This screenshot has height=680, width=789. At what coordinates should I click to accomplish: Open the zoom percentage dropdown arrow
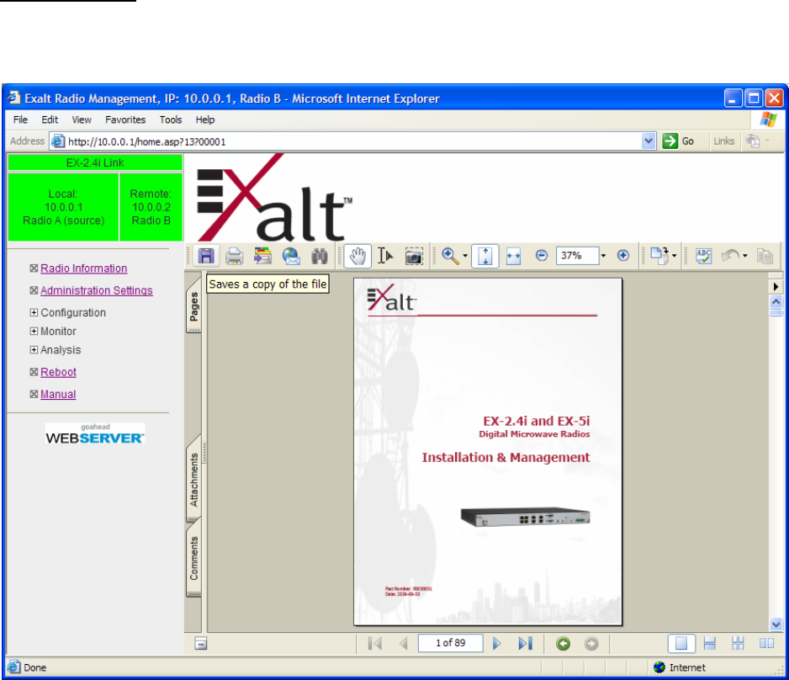(x=603, y=256)
